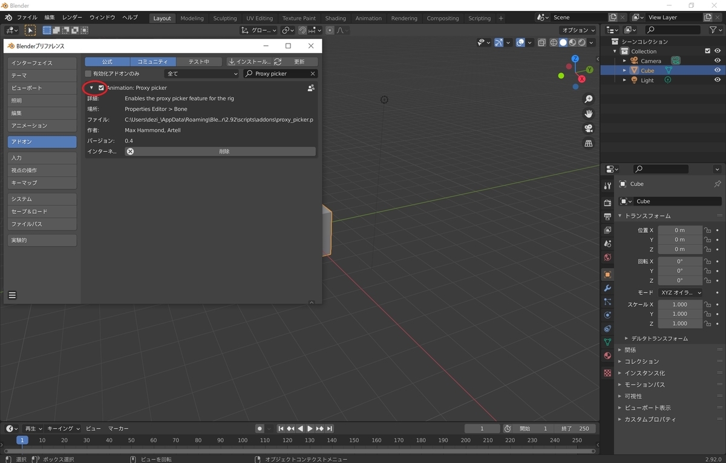The height and width of the screenshot is (463, 726).
Task: Select the tweak select arrow tool icon
Action: pos(30,30)
